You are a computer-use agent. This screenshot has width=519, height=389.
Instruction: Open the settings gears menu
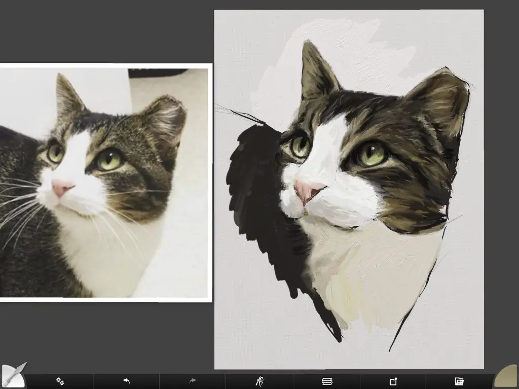[60, 381]
